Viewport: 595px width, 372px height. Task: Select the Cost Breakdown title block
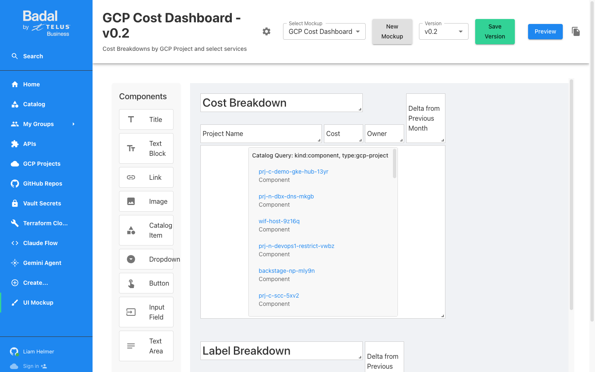click(281, 103)
